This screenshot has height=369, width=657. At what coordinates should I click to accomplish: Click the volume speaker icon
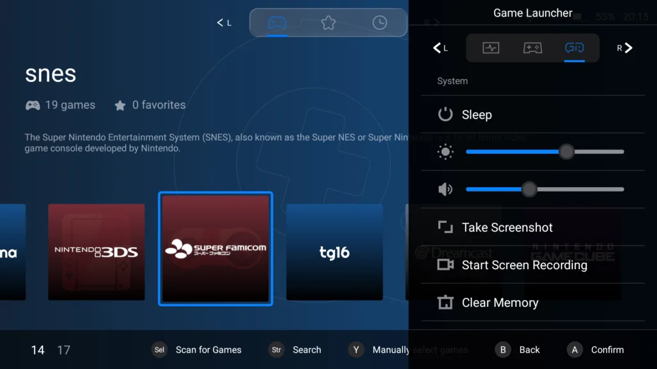point(445,189)
